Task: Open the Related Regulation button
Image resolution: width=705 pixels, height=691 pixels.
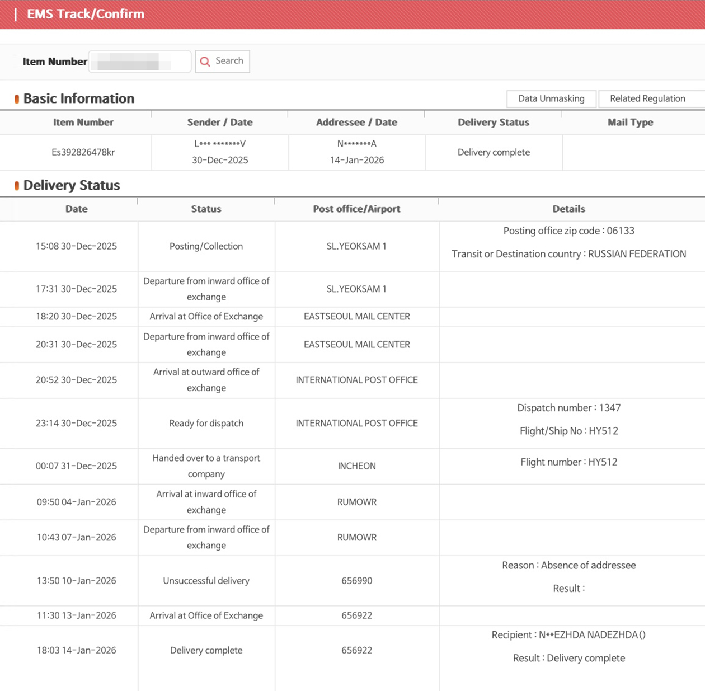Action: tap(647, 98)
